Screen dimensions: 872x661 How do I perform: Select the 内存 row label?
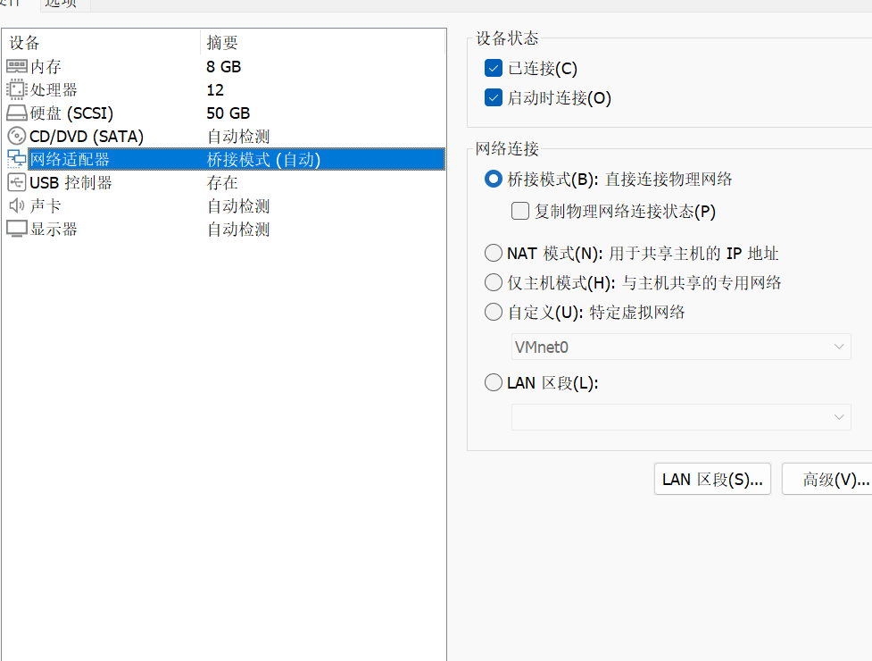coord(46,67)
